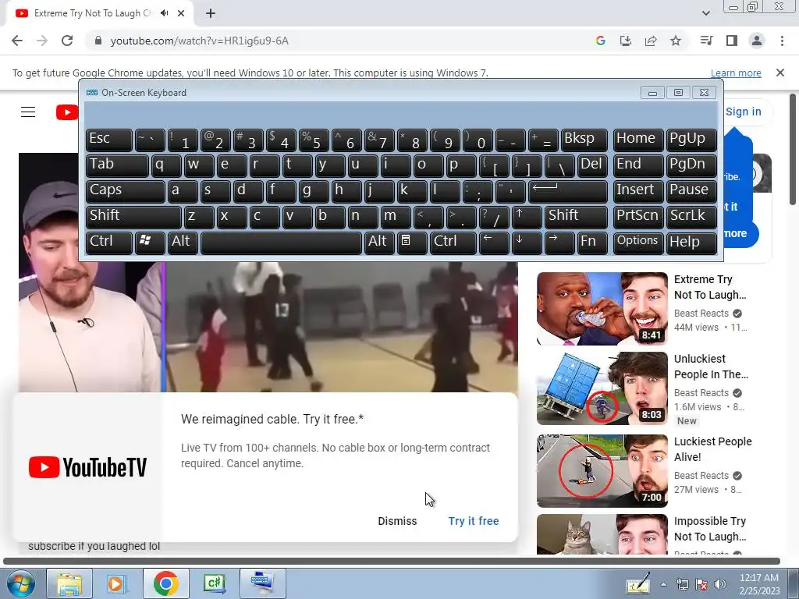Screen dimensions: 799x599
Task: Open Windows Media Player from taskbar
Action: pyautogui.click(x=117, y=583)
